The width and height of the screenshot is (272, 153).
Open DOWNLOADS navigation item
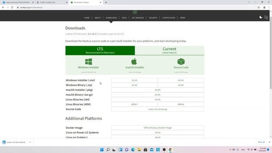click(x=111, y=18)
